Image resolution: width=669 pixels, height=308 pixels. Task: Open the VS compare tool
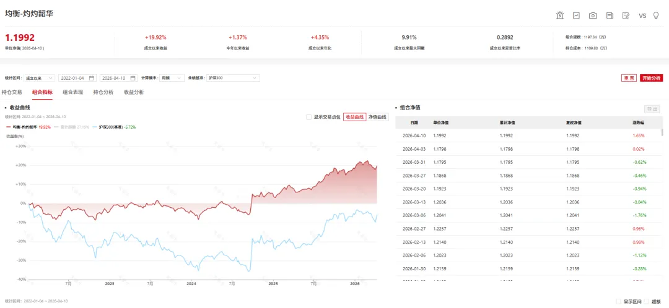tap(642, 15)
